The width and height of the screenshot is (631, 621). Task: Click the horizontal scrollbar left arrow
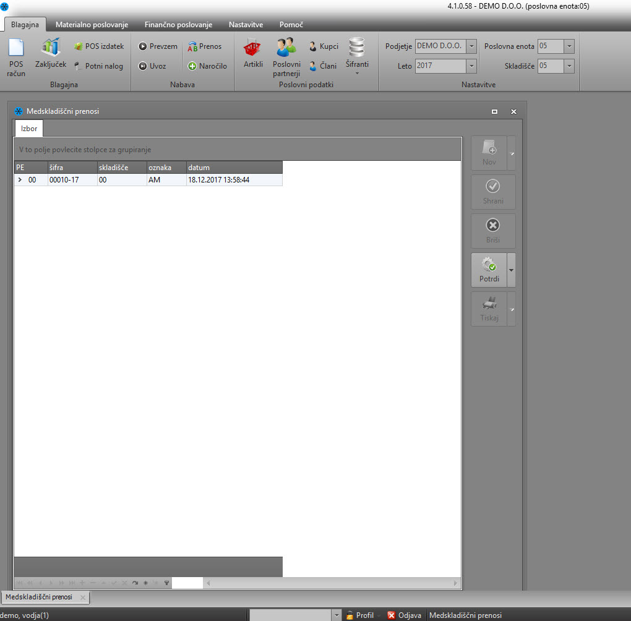pos(208,583)
